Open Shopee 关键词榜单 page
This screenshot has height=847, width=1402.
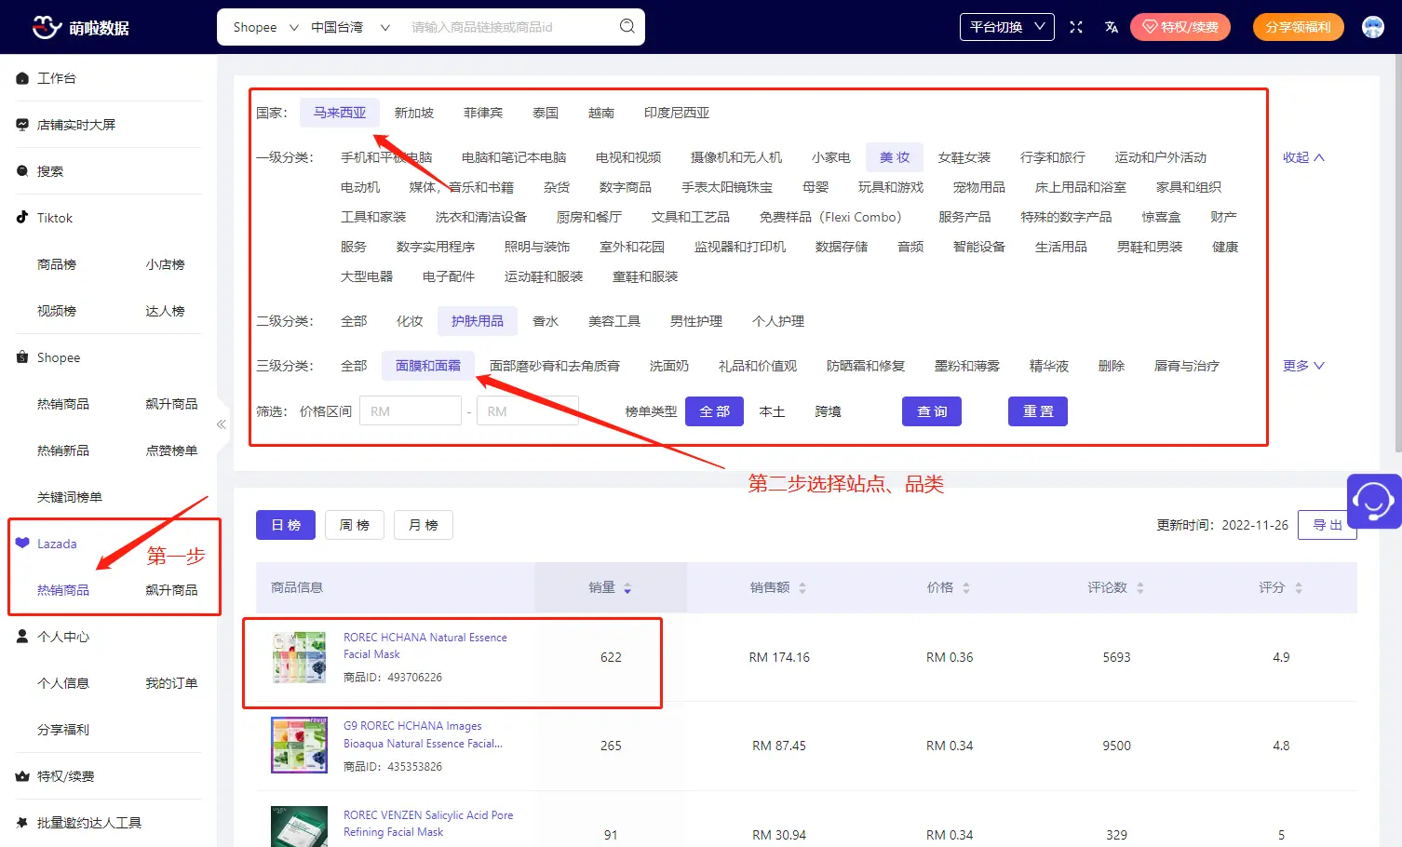(x=70, y=497)
